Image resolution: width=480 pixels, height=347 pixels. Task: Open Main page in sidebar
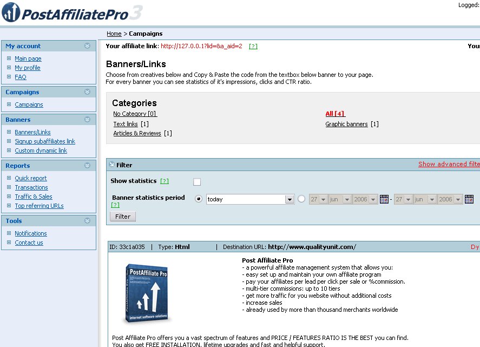28,58
